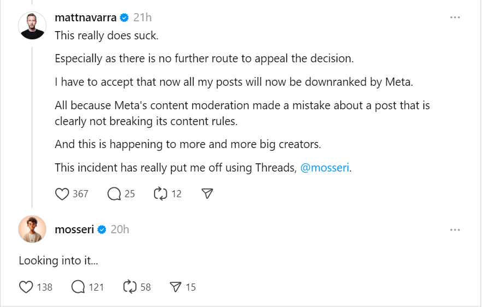The image size is (482, 307).
Task: Open more options menu for mosseri's reply
Action: tap(455, 230)
